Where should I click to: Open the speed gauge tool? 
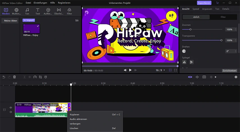click(35, 77)
